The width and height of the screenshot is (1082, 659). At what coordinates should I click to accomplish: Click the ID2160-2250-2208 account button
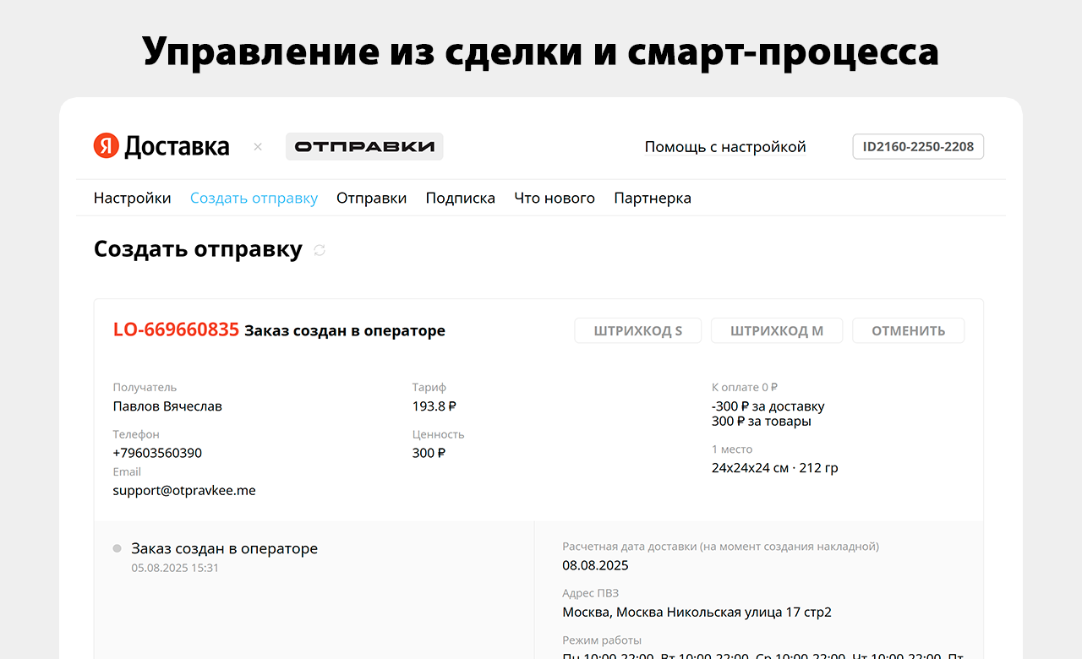[x=918, y=147]
